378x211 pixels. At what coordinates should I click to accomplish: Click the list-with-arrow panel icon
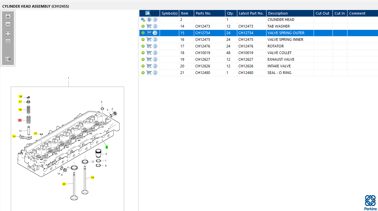click(8, 59)
